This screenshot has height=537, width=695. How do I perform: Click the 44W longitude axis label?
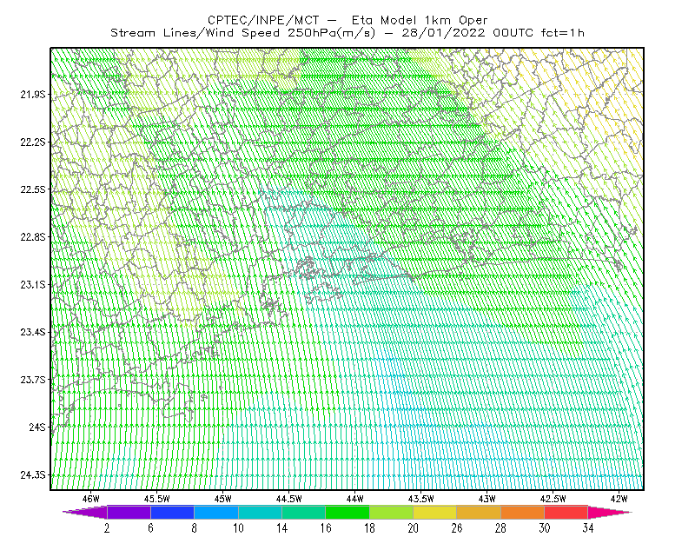(355, 499)
